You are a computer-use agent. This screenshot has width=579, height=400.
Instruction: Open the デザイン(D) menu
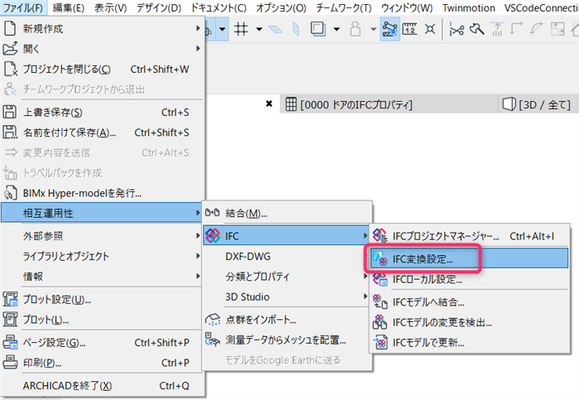pos(159,7)
